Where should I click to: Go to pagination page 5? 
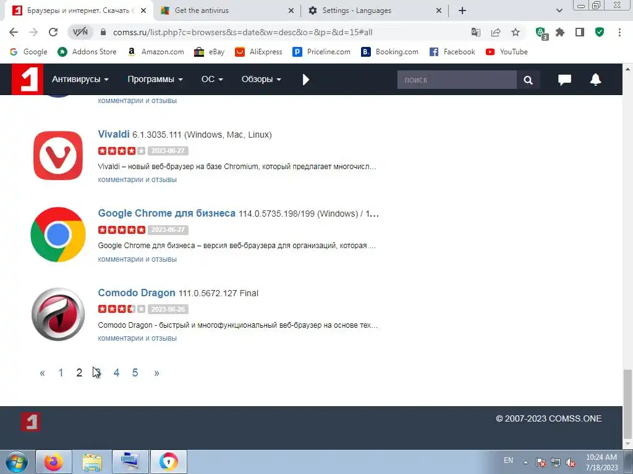click(x=135, y=373)
